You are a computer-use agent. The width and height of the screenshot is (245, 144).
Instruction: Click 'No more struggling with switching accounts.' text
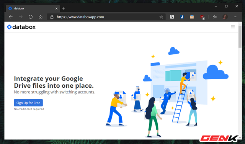coord(54,92)
